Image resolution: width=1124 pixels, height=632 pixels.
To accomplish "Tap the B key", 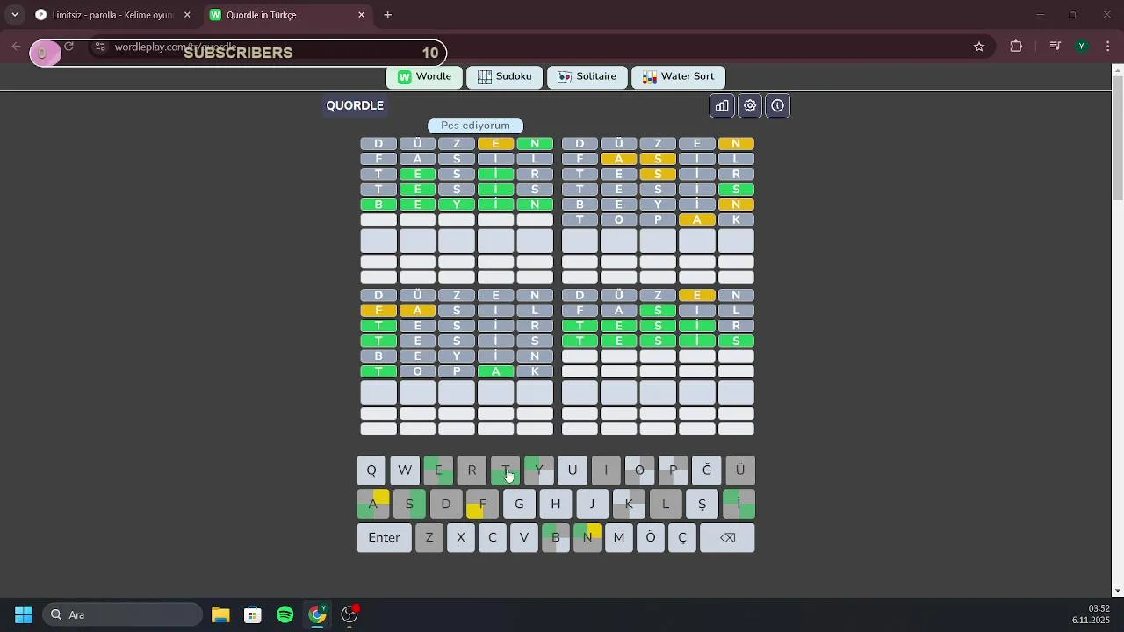I will pos(556,537).
